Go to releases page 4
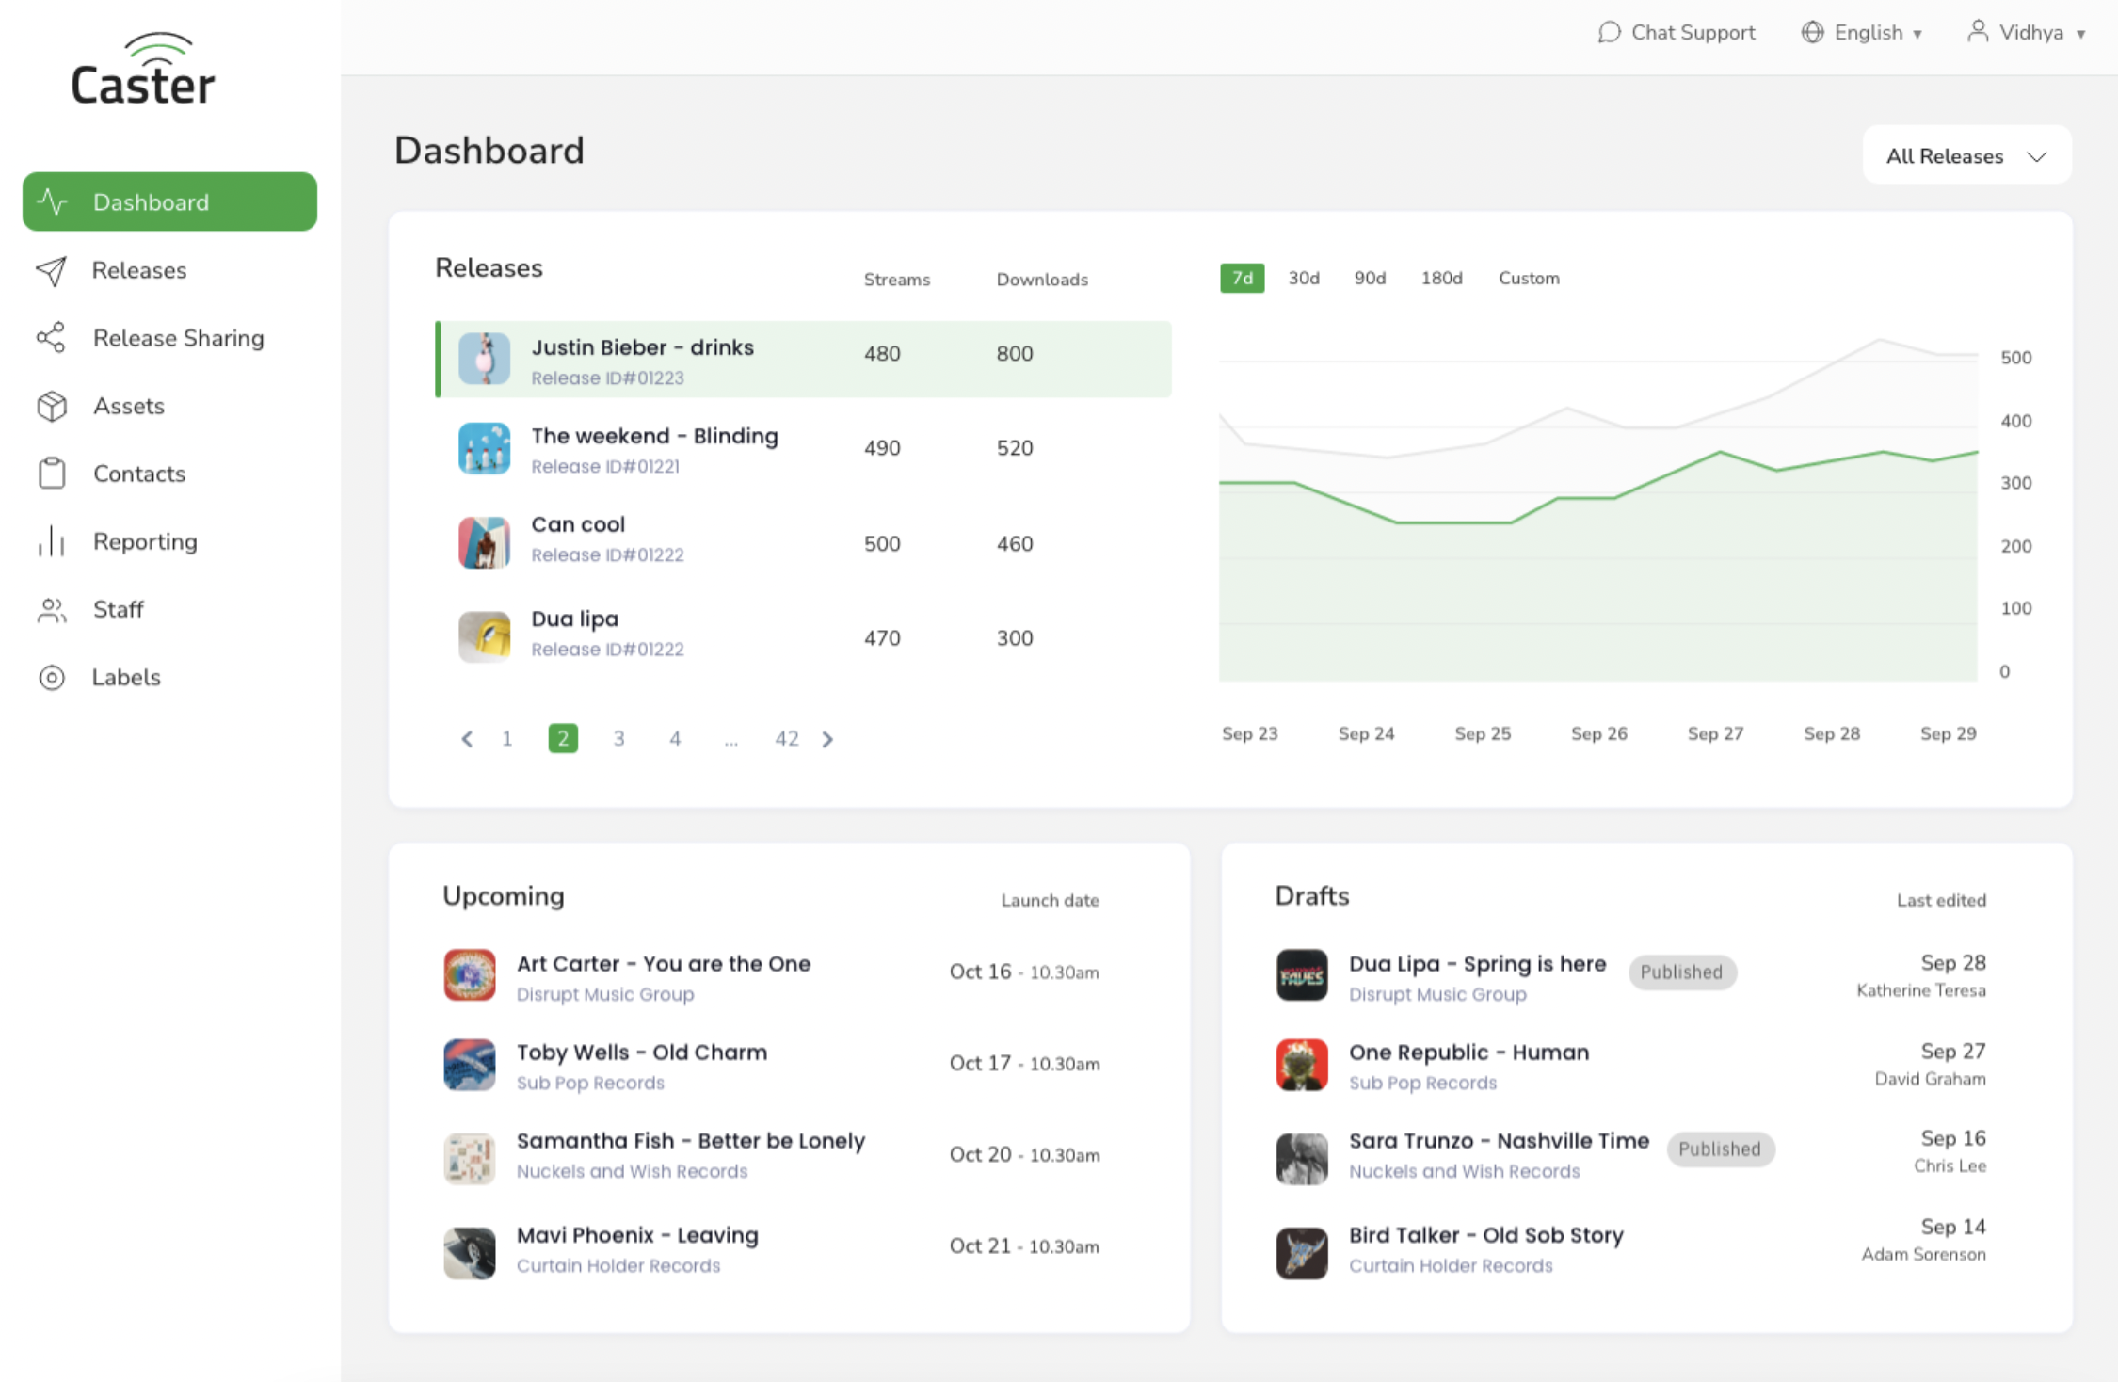2118x1382 pixels. (675, 739)
